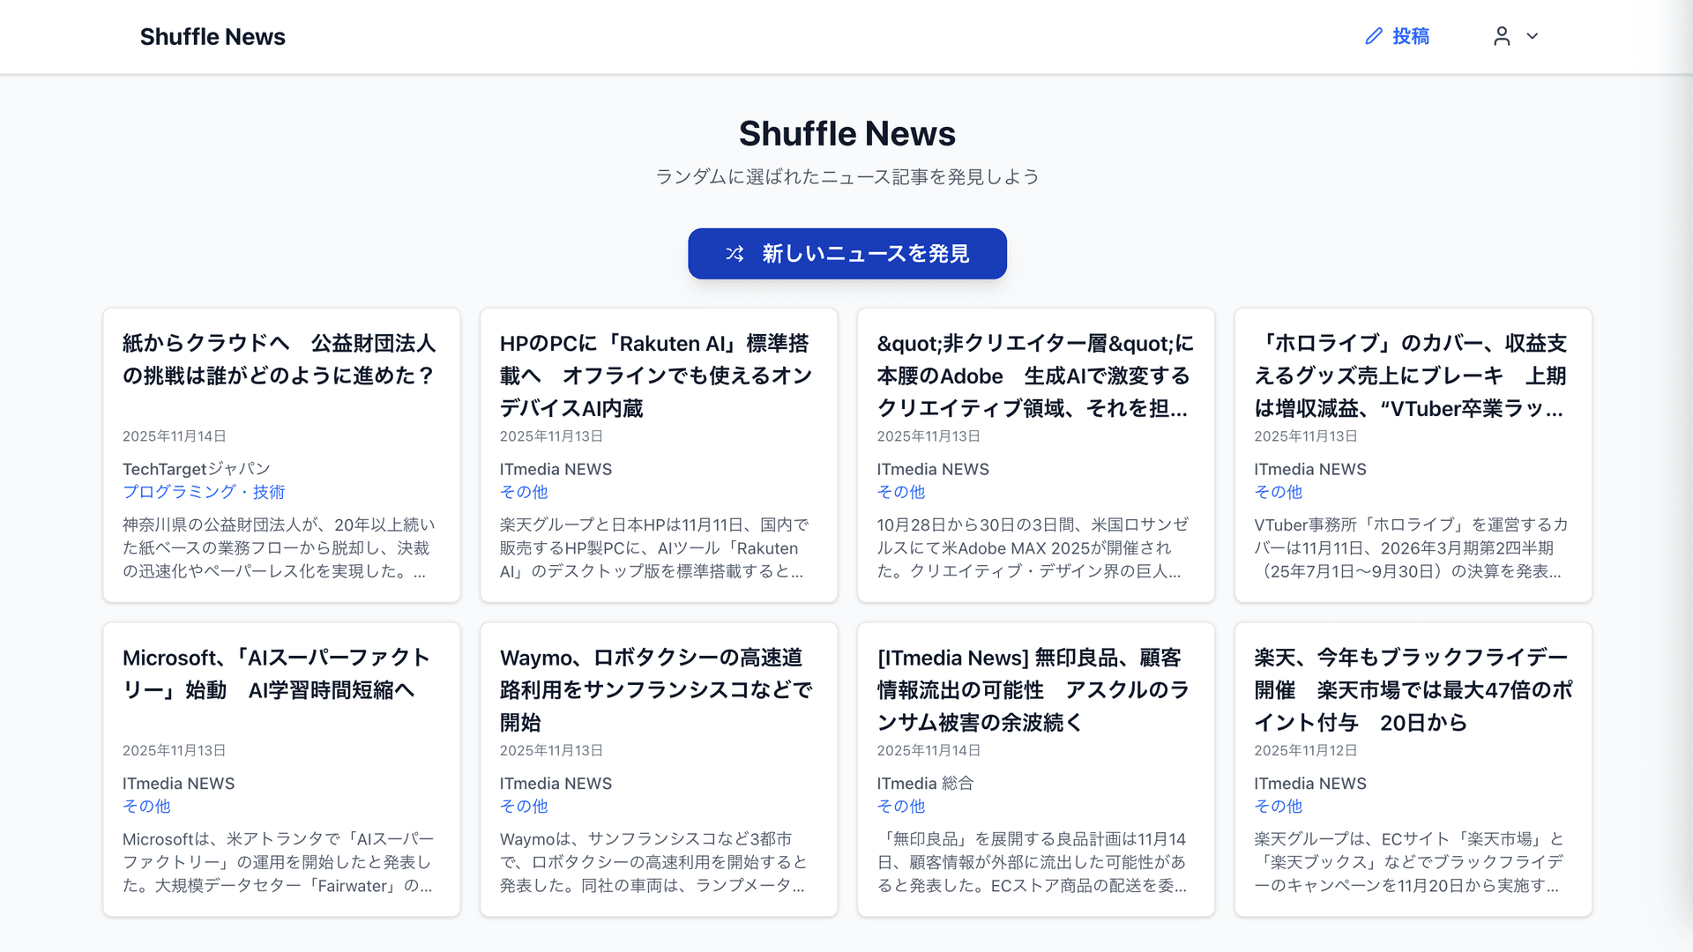
Task: Open the Microsoft AIスーパーファクトリー article
Action: pyautogui.click(x=277, y=673)
